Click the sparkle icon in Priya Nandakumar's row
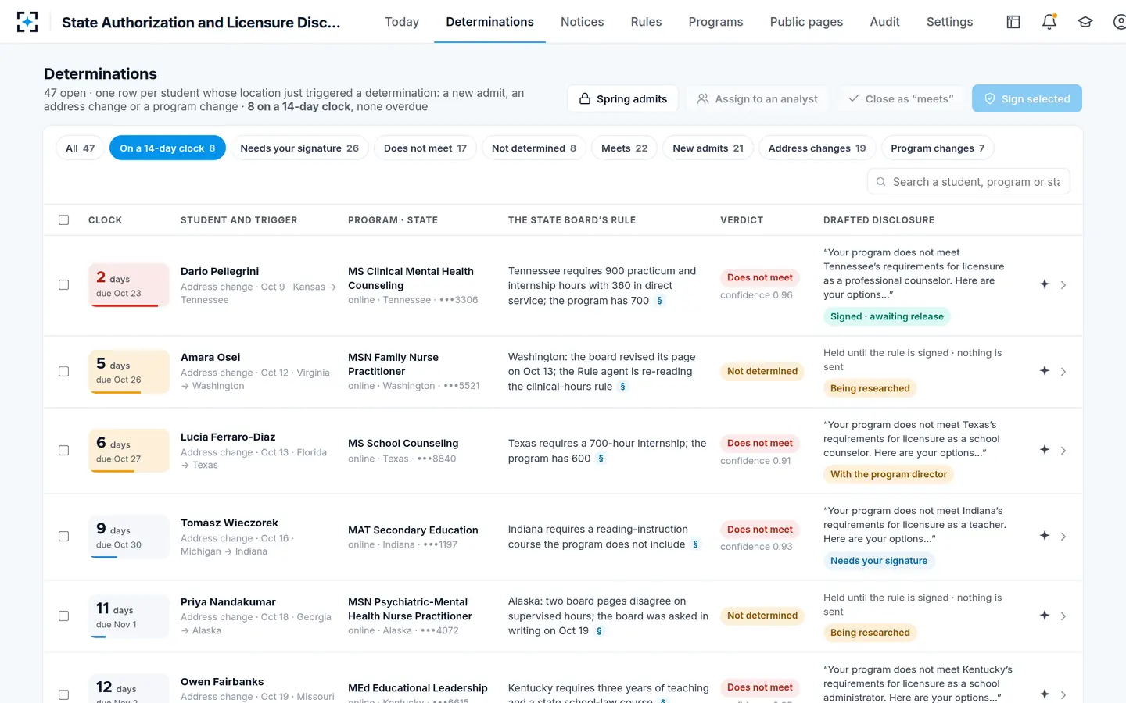 [1045, 616]
